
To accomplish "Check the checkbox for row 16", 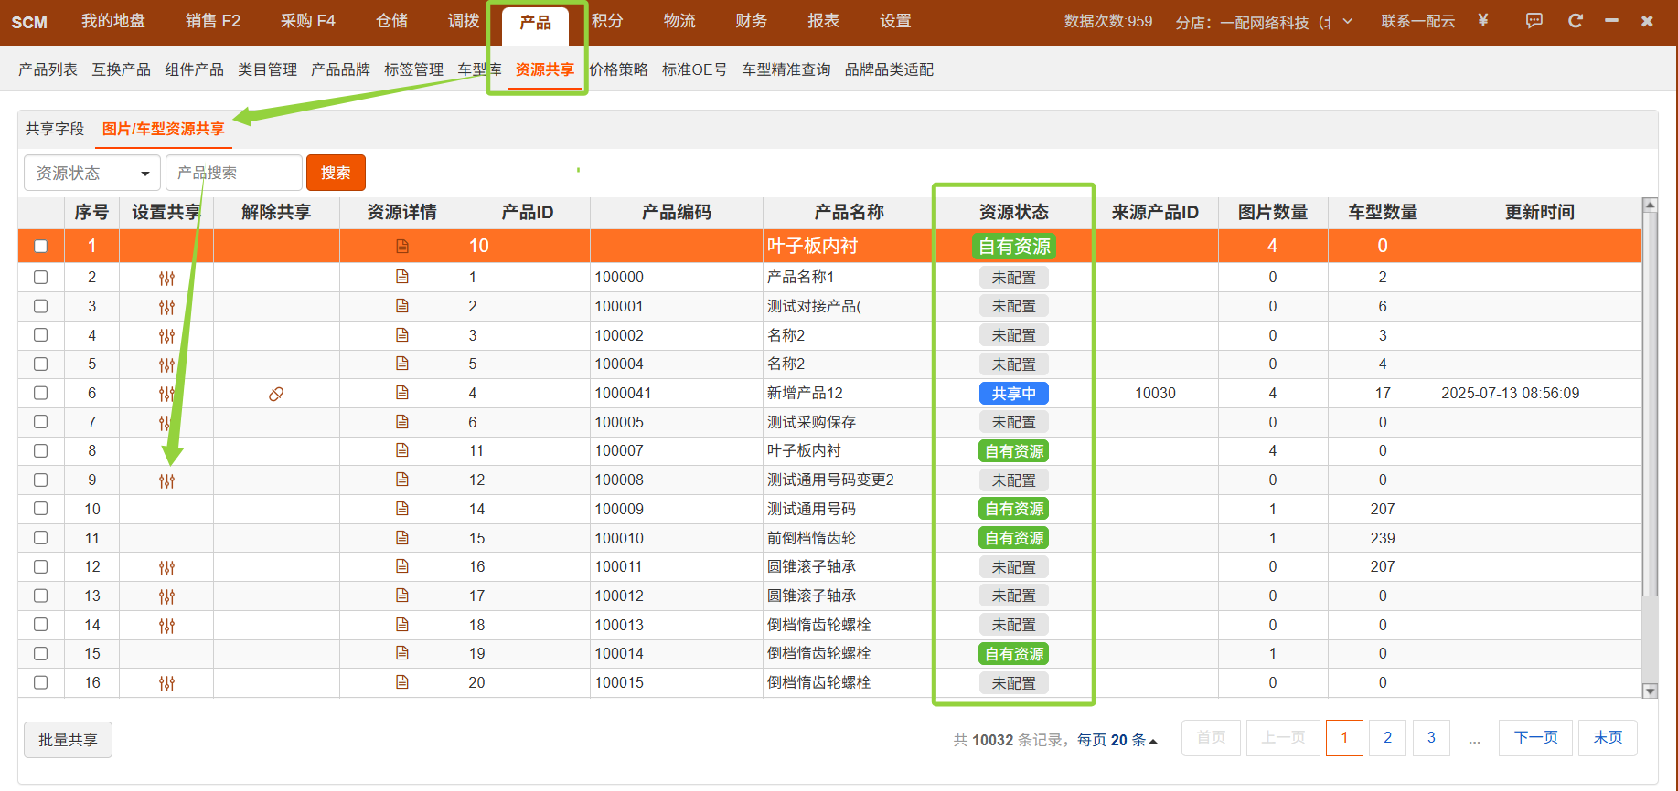I will coord(40,682).
